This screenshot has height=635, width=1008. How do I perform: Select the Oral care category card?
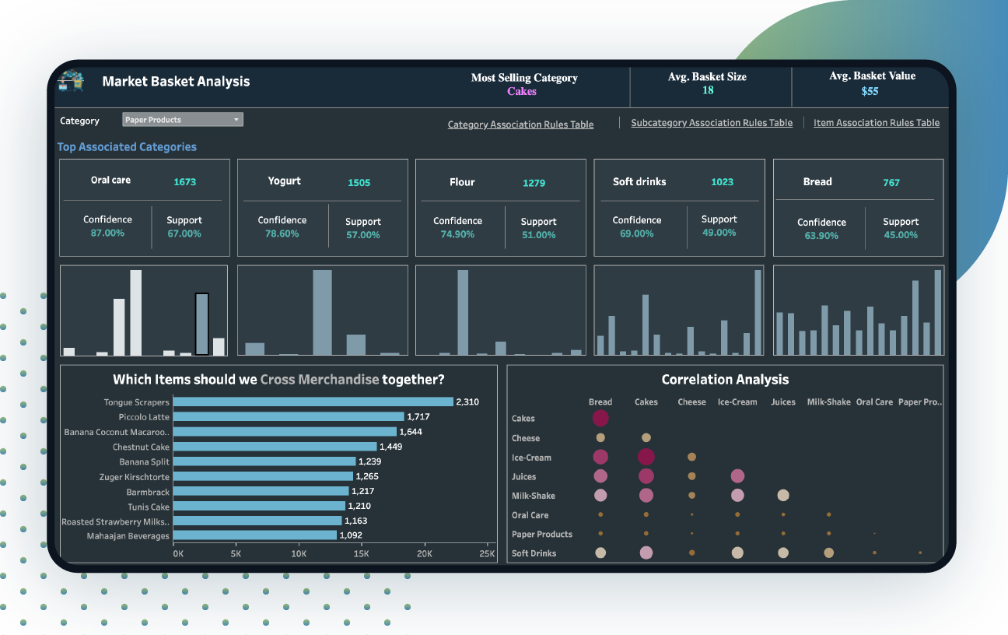coord(144,208)
